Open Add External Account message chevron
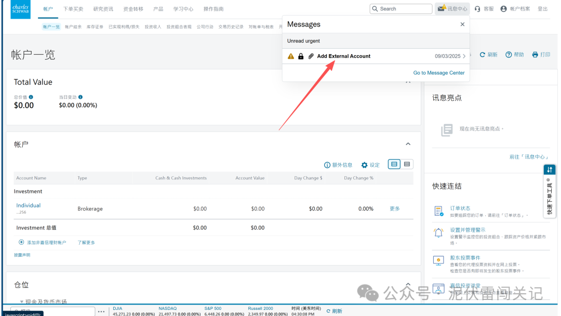 pyautogui.click(x=464, y=56)
